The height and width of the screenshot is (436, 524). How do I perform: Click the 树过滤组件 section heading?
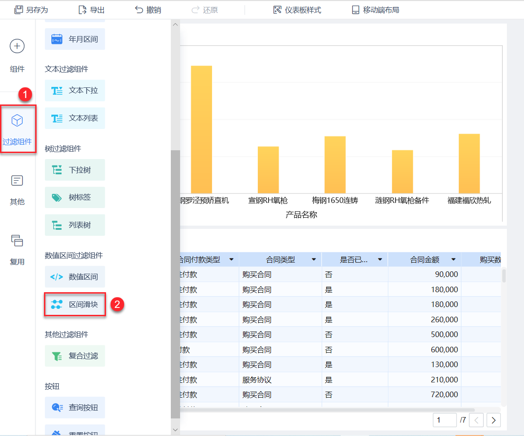coord(63,148)
